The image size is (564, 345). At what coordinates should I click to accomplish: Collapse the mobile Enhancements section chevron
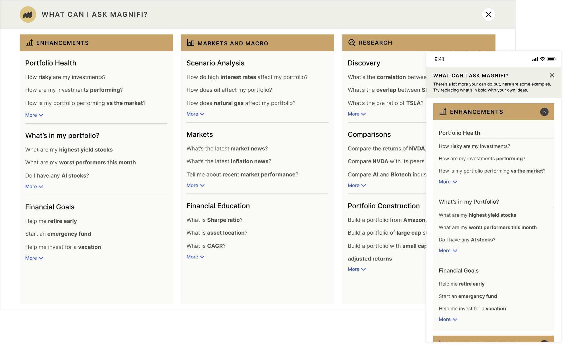point(544,112)
